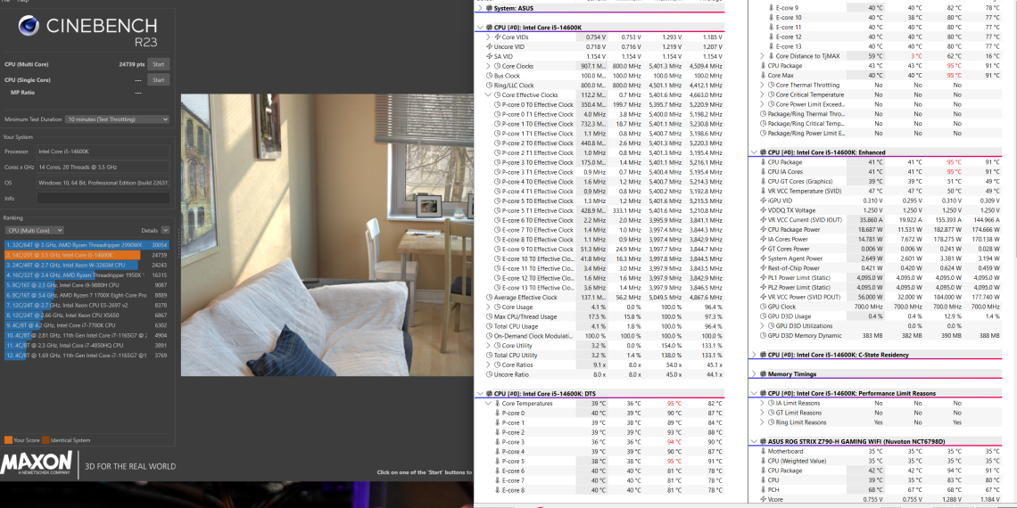The image size is (1017, 508).
Task: Click the voltage bolt icon for Uncore VID
Action: (x=489, y=46)
